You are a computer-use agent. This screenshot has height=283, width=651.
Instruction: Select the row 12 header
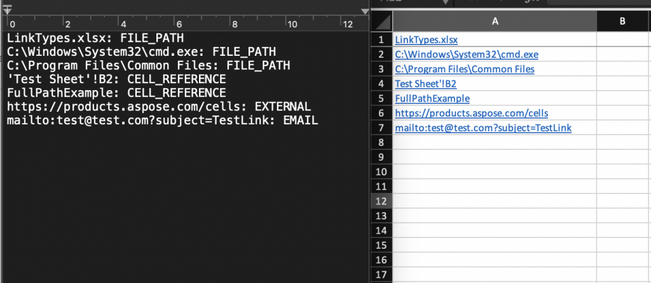[381, 201]
